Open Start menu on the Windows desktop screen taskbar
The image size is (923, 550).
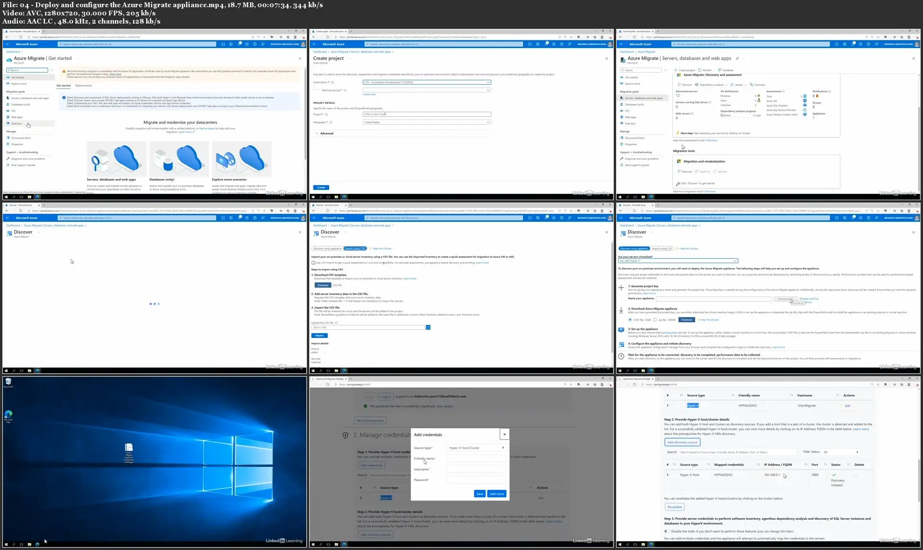[x=6, y=544]
